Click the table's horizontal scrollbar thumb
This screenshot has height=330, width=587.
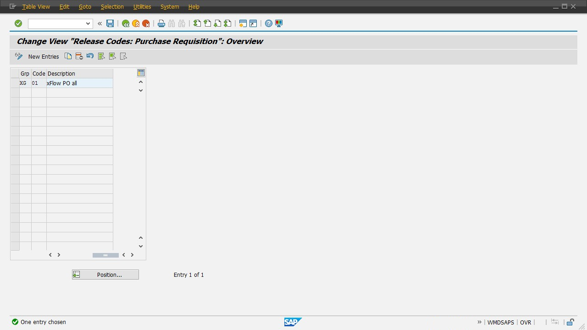tap(105, 255)
